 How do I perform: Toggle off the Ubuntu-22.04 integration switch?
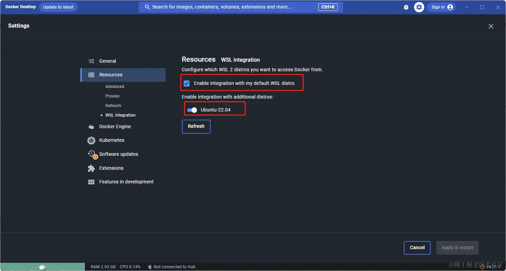[x=192, y=110]
